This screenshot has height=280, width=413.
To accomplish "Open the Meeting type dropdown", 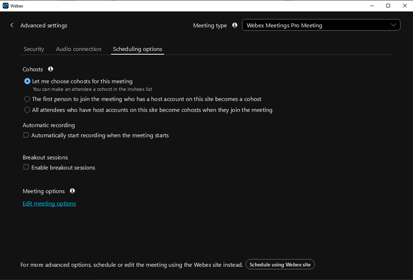I will tap(321, 25).
